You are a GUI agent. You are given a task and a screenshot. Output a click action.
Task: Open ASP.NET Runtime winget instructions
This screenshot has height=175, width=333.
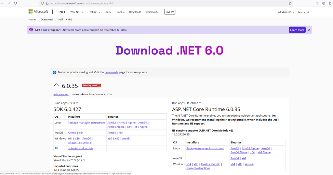coord(198,168)
